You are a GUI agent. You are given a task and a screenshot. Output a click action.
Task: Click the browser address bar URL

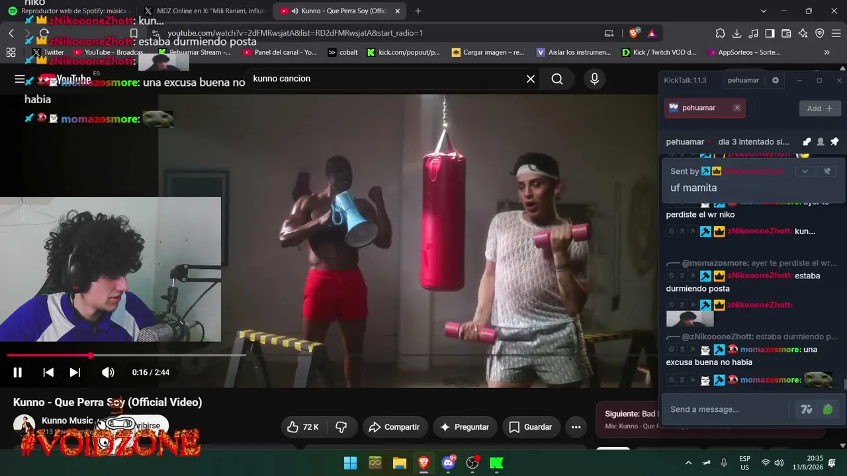295,33
